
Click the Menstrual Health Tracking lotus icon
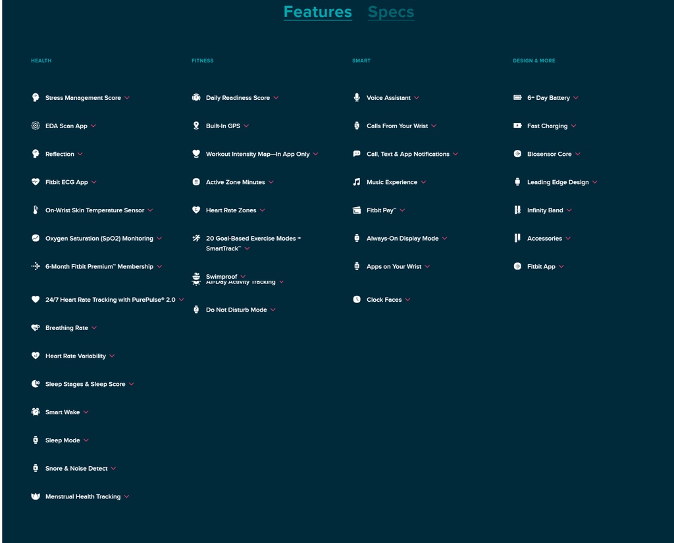click(36, 496)
